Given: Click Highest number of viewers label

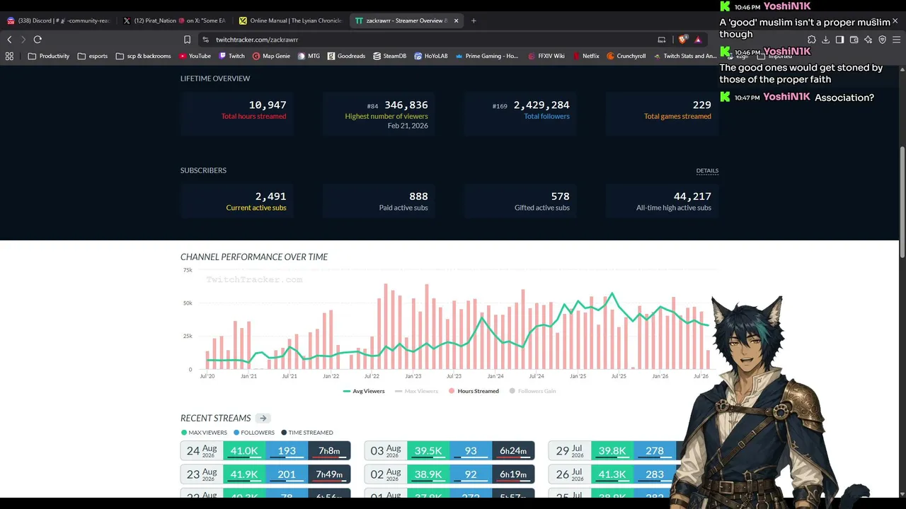Looking at the screenshot, I should (386, 116).
